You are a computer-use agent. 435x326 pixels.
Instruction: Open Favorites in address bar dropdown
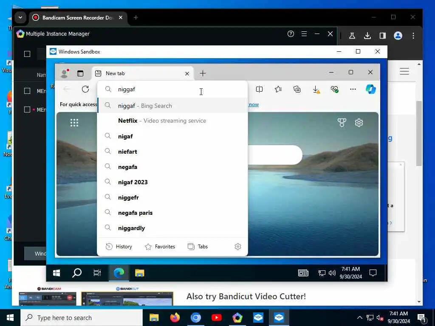pos(160,247)
